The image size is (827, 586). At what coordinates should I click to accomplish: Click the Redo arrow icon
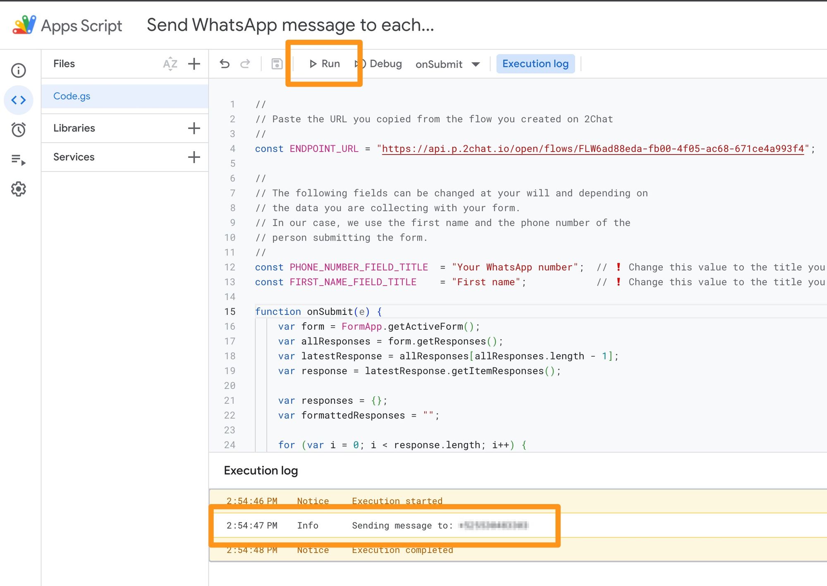tap(245, 64)
